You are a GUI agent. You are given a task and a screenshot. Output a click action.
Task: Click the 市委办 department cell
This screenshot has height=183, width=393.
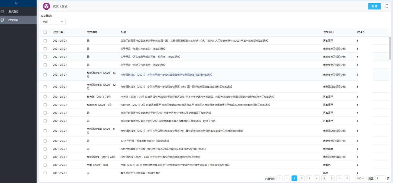click(327, 165)
